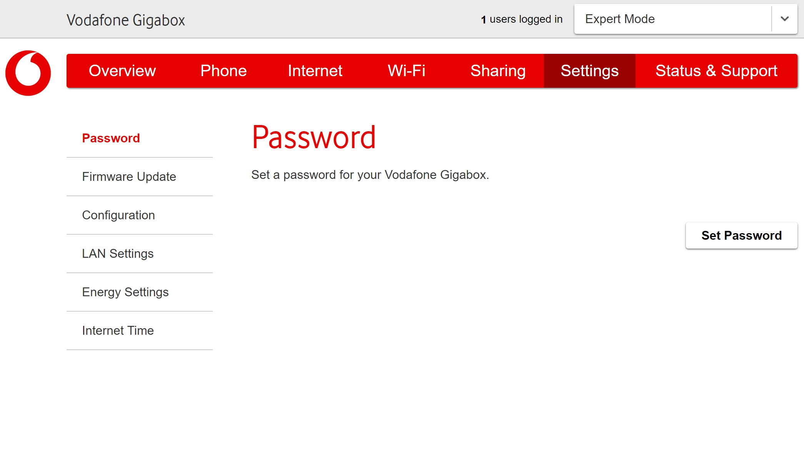Open the Phone tab
This screenshot has height=469, width=804.
click(224, 71)
